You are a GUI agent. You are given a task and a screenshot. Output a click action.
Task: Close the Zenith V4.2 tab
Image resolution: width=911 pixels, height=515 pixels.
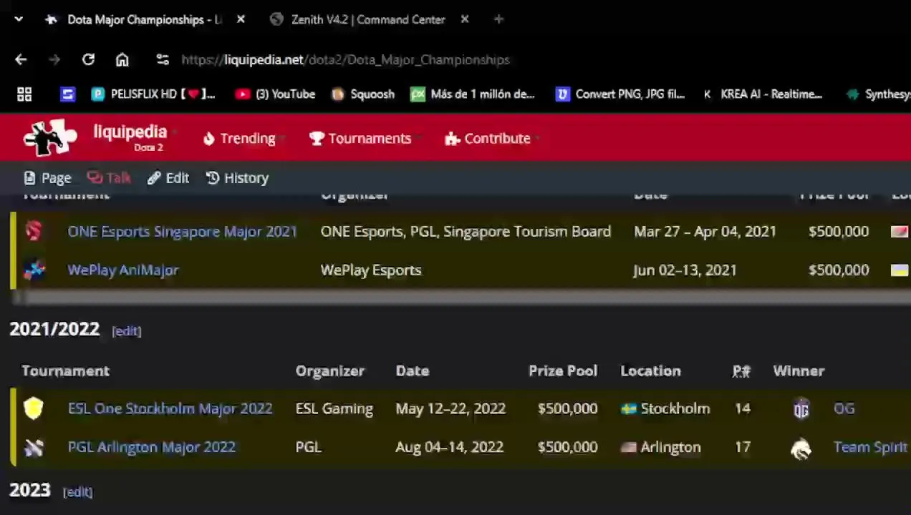[x=465, y=19]
